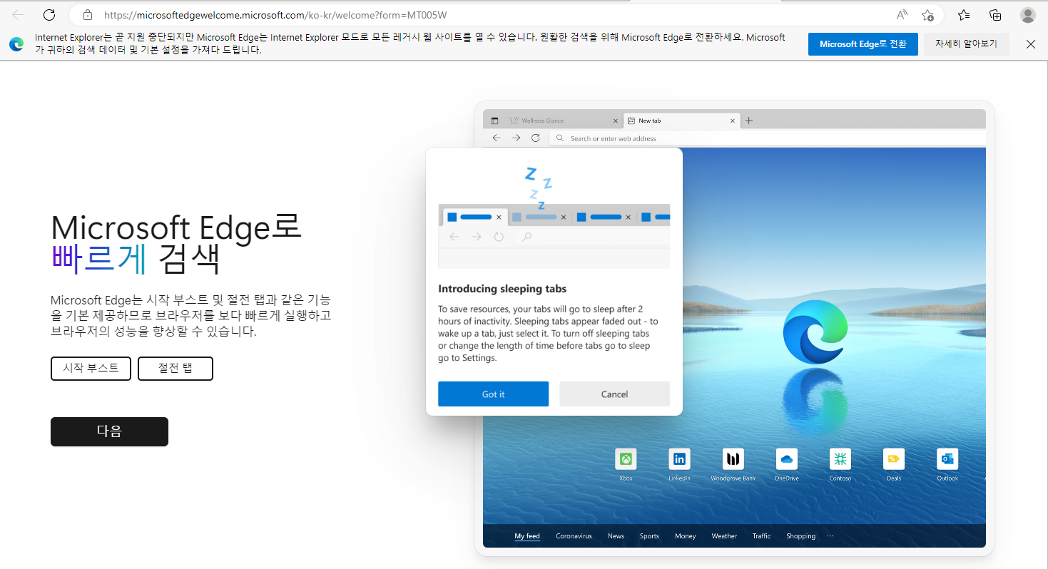Click the illustrated back arrow

[497, 138]
